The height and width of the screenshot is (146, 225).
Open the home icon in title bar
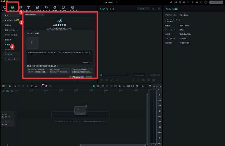pyautogui.click(x=171, y=2)
